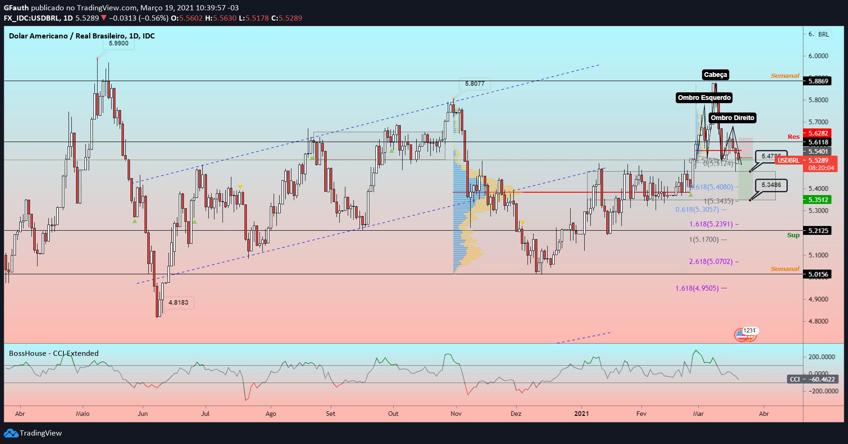Click the 'Dez' label on the time axis

coord(516,414)
